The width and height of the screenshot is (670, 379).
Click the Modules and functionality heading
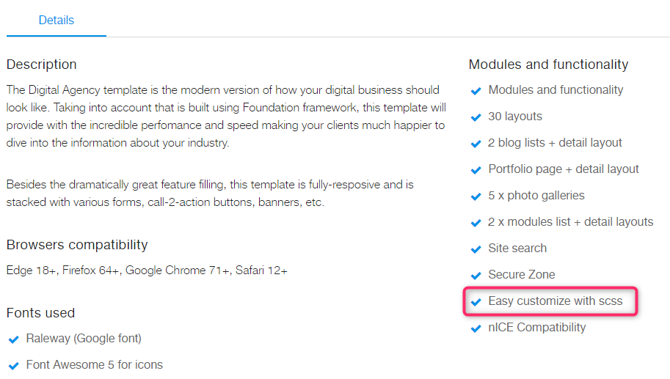[x=548, y=65]
